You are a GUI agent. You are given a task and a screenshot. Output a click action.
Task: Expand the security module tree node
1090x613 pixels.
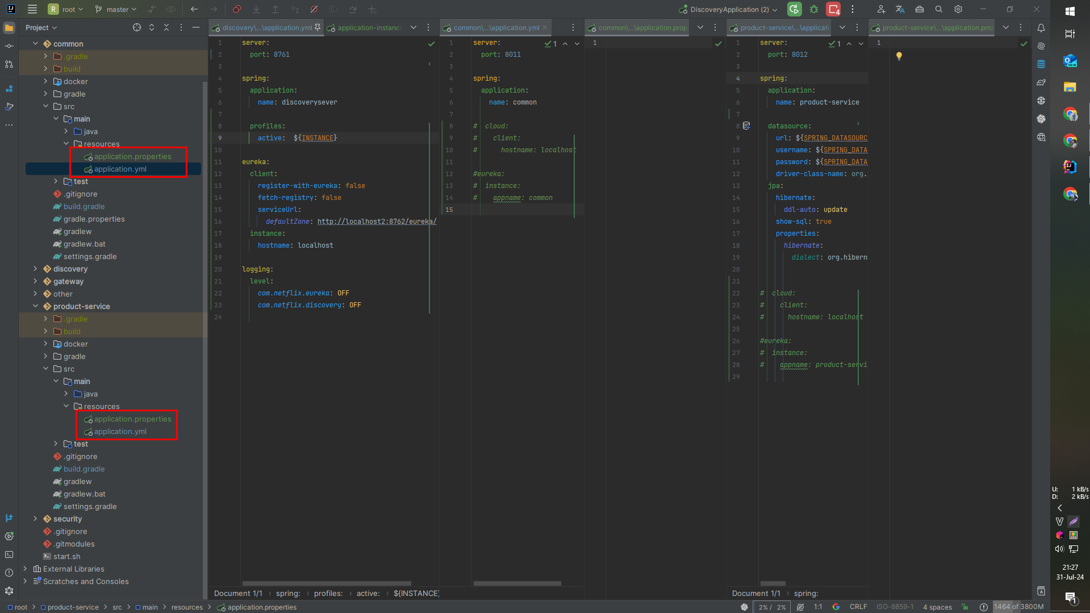click(35, 519)
